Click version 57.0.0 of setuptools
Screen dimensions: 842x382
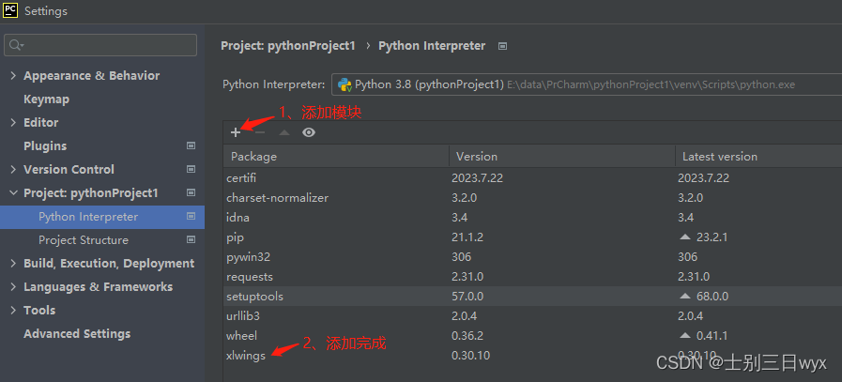tap(467, 296)
